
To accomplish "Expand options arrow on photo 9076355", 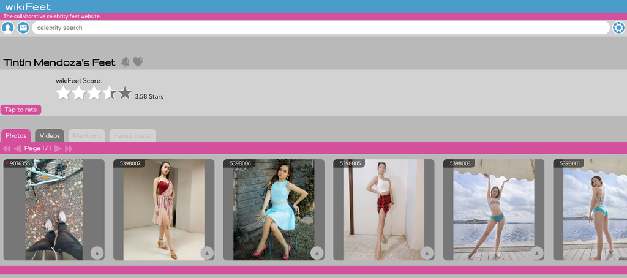I will point(97,253).
